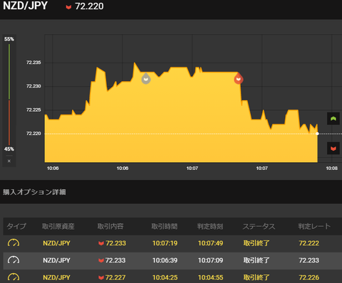
Task: Select the orange option marker on chart
Action: tap(239, 78)
